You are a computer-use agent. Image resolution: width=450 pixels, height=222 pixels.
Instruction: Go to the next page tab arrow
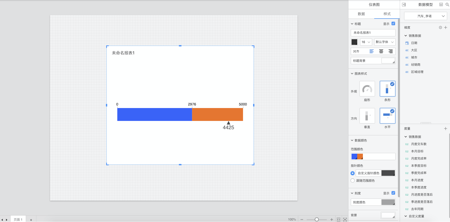(x=7, y=220)
